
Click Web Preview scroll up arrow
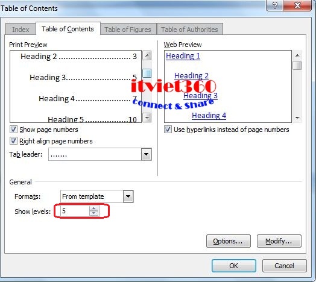(297, 55)
